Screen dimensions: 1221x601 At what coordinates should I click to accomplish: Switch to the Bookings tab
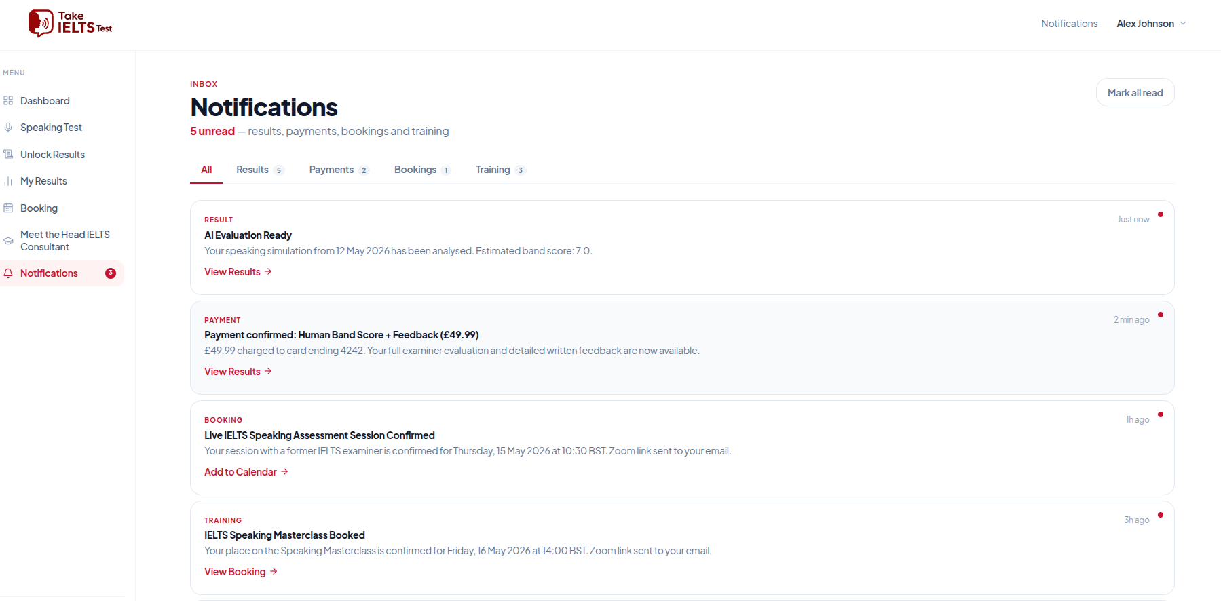[x=422, y=170]
